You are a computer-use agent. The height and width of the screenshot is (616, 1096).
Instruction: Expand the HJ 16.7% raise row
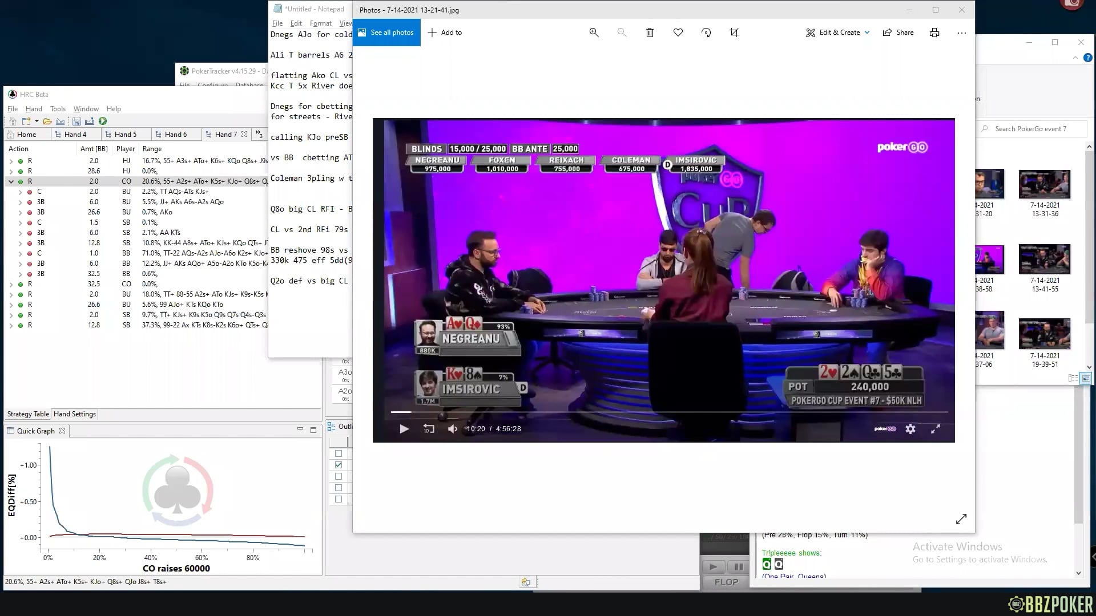[x=11, y=161]
